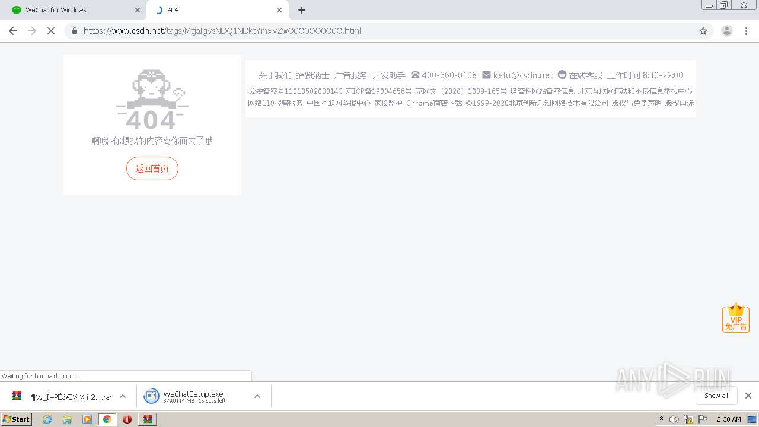Click the WinRAR taskbar icon
Screen dimensions: 759x427
click(148, 419)
